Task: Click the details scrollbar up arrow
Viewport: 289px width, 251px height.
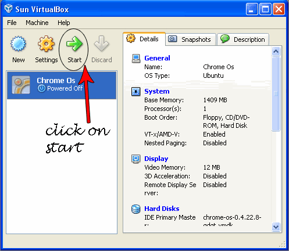Action: (276, 52)
